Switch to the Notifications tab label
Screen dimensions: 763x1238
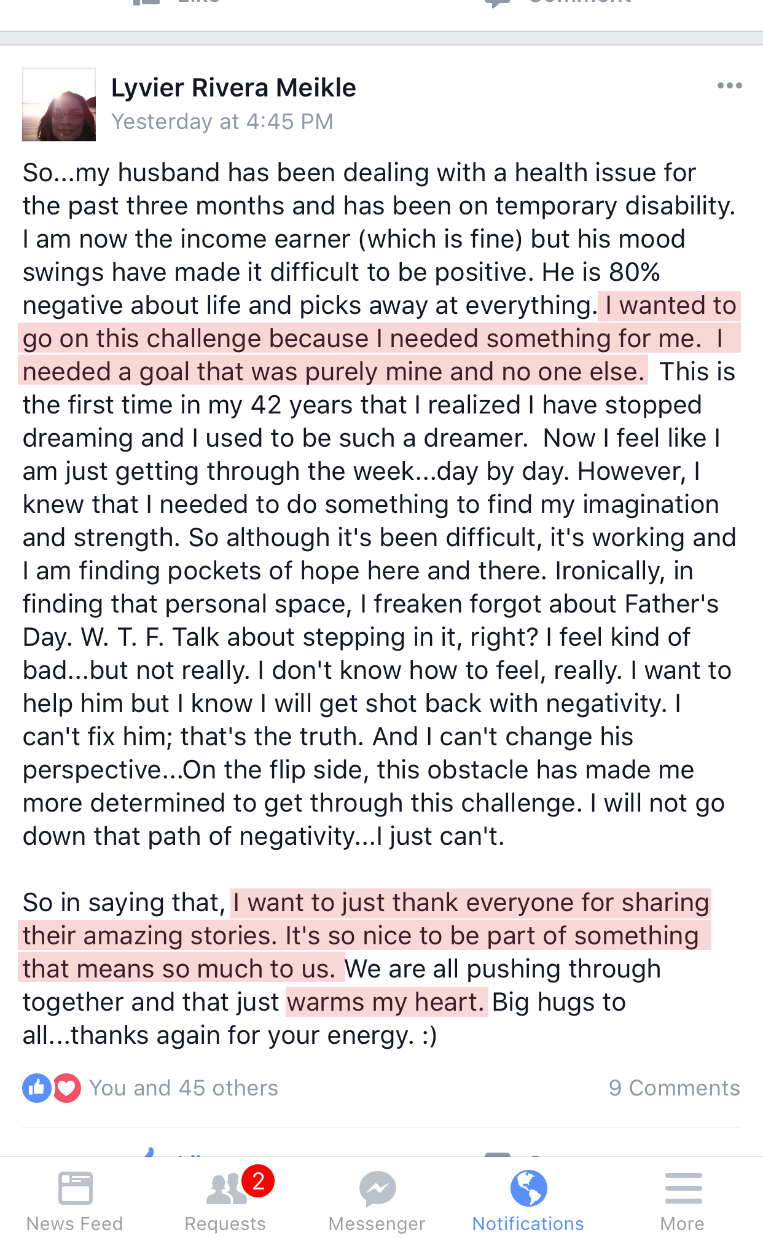pos(528,1223)
